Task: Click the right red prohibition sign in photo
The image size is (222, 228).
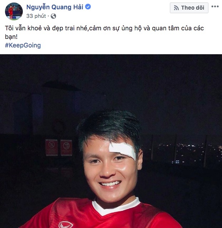Action: coord(66,148)
